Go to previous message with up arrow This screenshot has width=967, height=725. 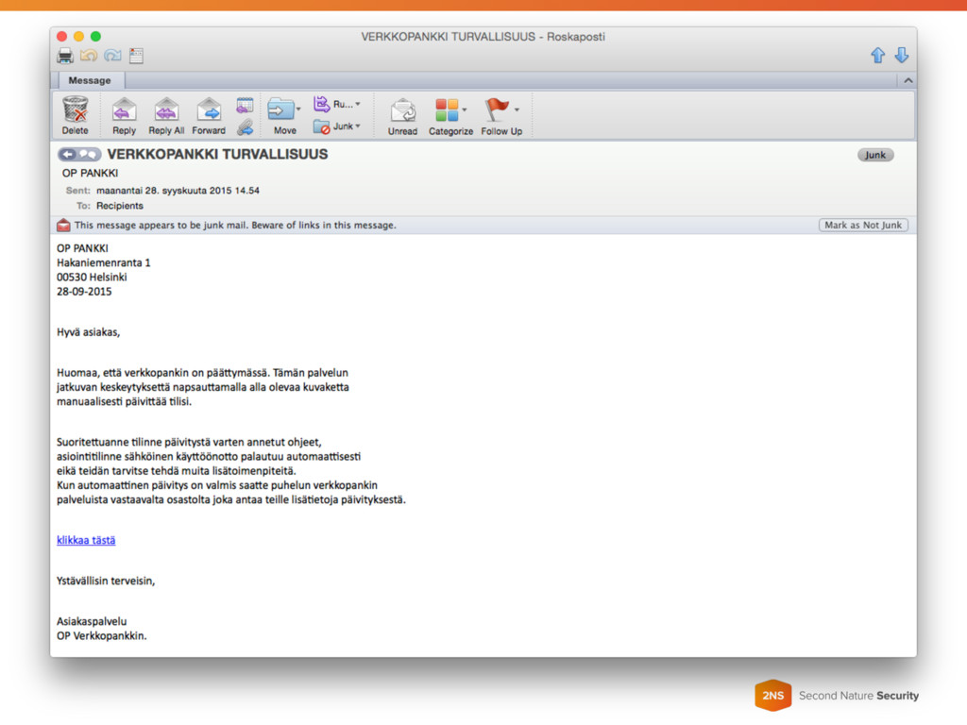[877, 56]
